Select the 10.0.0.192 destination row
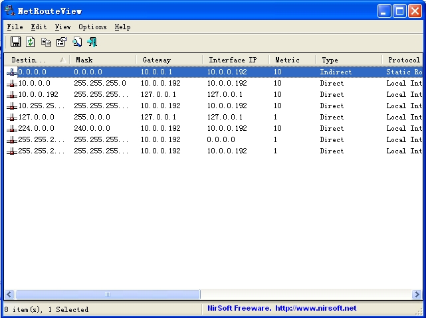Screen dimensions: 426x318 [38, 94]
